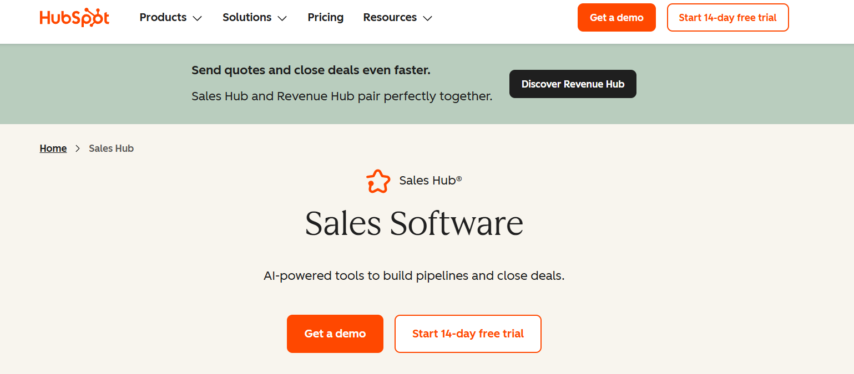Follow the Home breadcrumb link
Viewport: 854px width, 374px height.
(53, 148)
